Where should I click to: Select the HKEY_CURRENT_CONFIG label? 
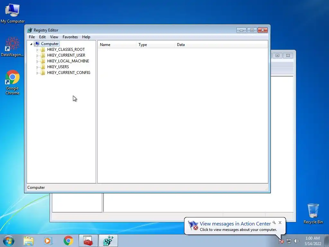click(69, 73)
